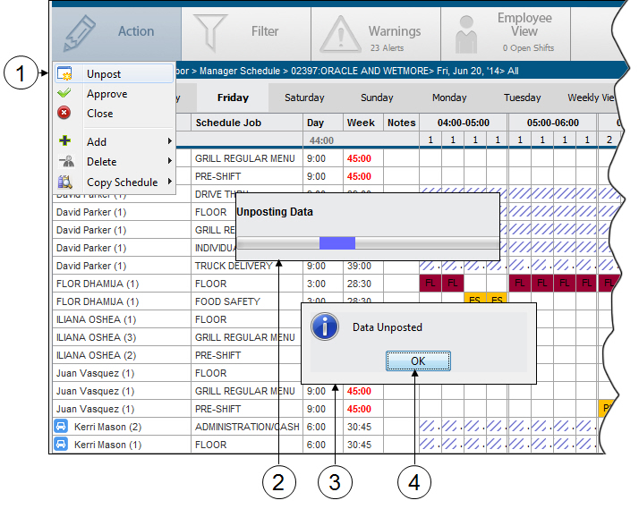Expand the Delete submenu arrow

pyautogui.click(x=169, y=161)
